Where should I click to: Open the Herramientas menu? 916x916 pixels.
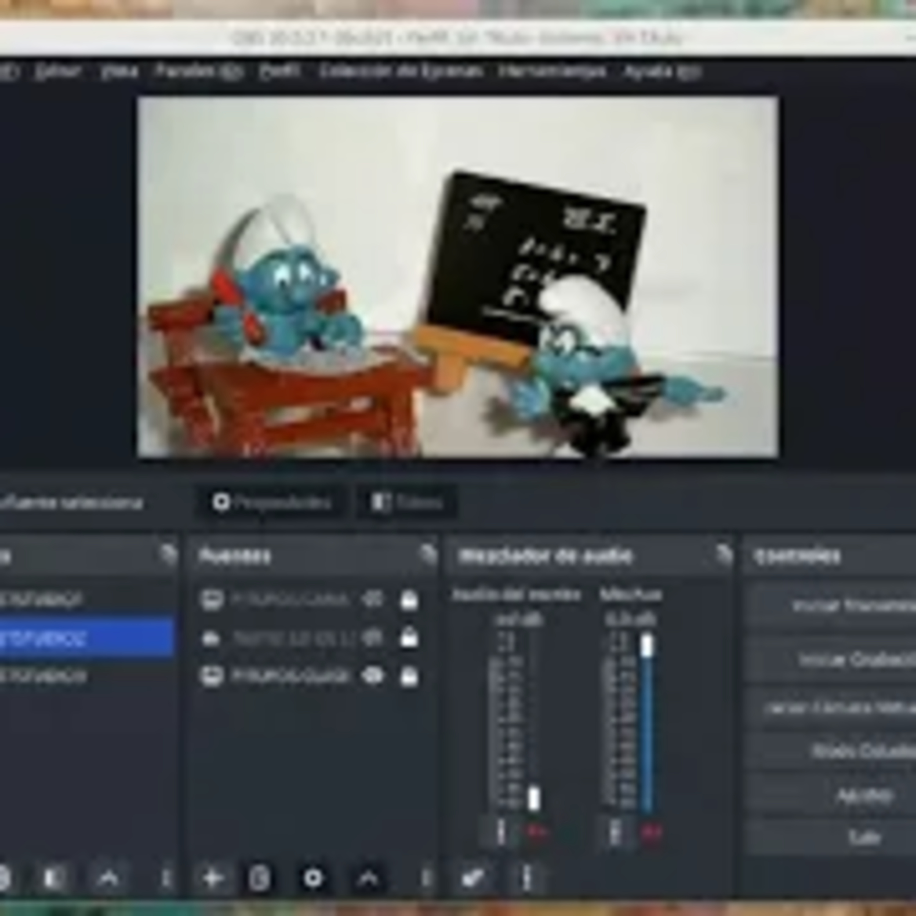tap(552, 71)
